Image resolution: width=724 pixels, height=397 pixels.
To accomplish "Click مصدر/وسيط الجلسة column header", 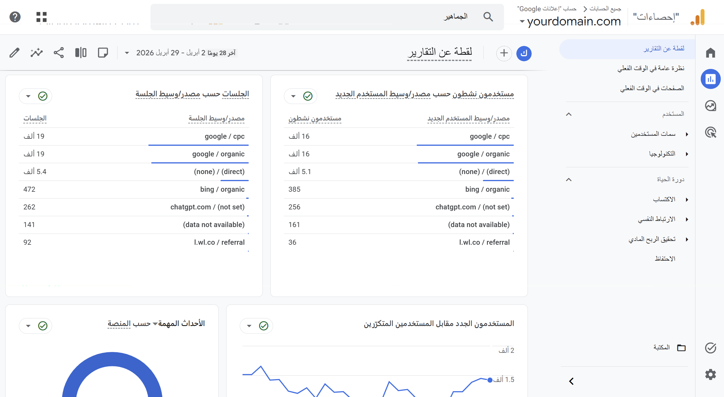I will 216,118.
